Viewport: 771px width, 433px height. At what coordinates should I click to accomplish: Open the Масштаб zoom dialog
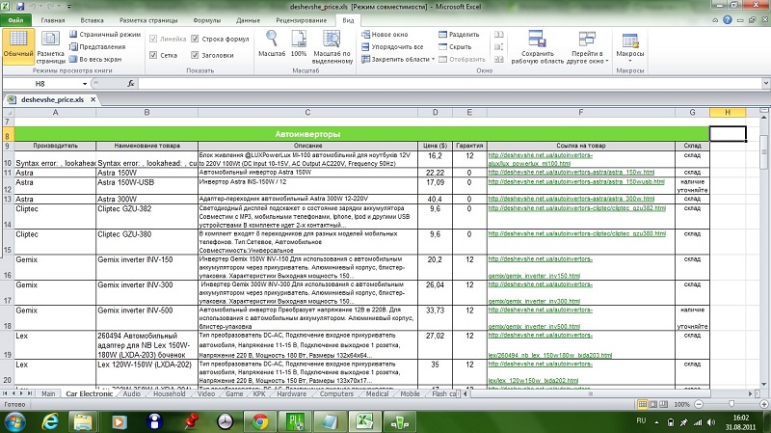pyautogui.click(x=272, y=44)
